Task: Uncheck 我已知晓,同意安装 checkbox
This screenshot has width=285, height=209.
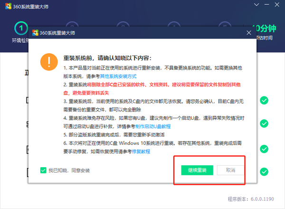Action: tap(43, 171)
